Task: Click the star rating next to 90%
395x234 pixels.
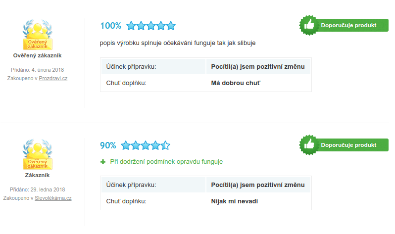Action: coord(146,145)
